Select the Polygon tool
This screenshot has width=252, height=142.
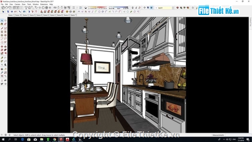click(5, 35)
